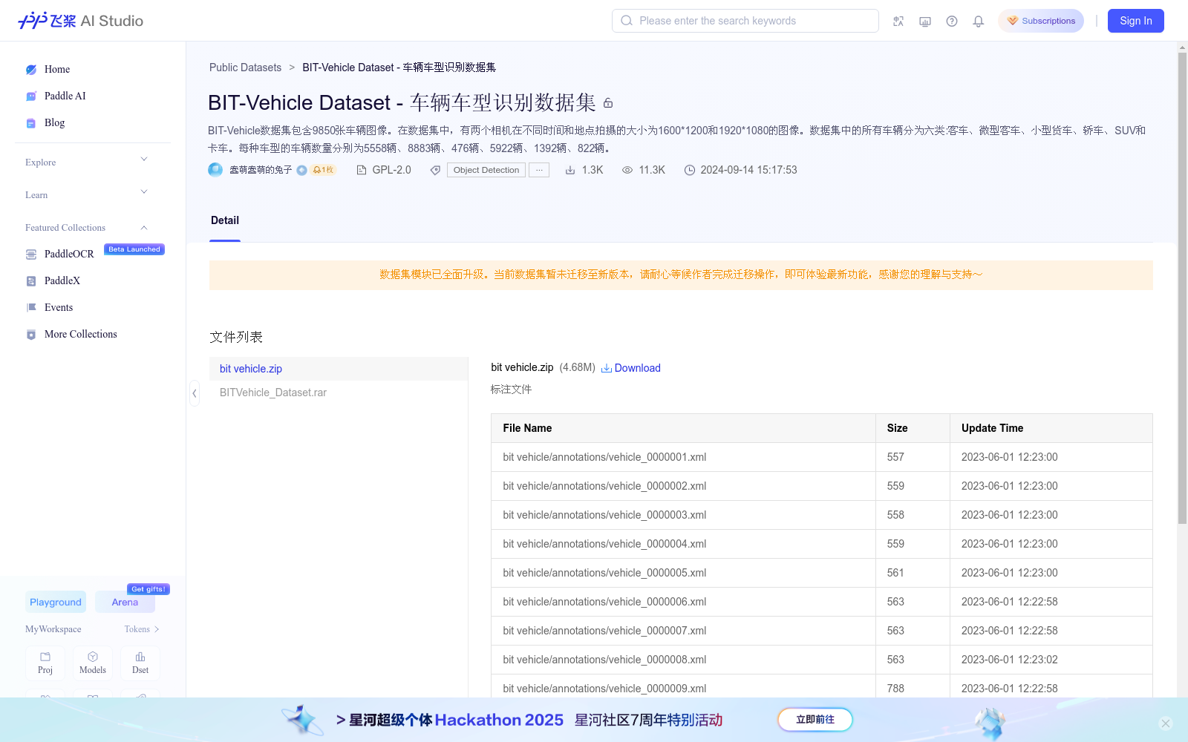Viewport: 1188px width, 742px height.
Task: Select row vehicle_0000001.xml
Action: point(822,457)
